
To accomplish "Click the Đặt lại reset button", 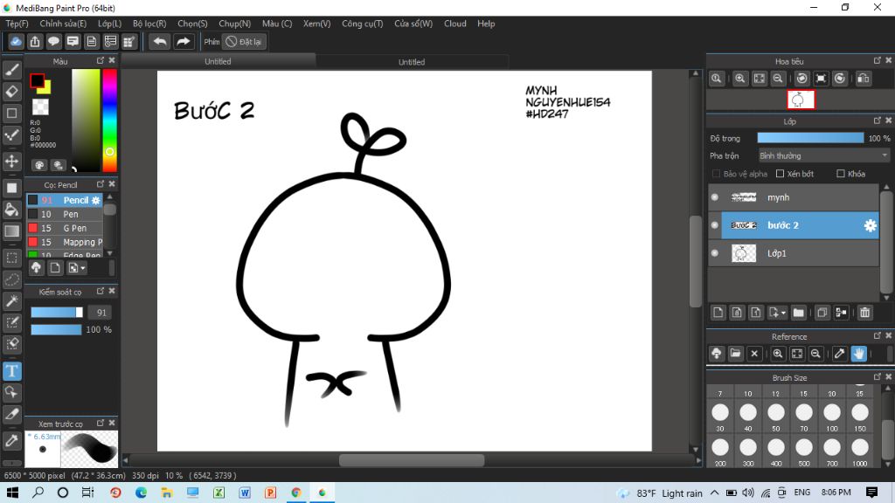I will (245, 42).
